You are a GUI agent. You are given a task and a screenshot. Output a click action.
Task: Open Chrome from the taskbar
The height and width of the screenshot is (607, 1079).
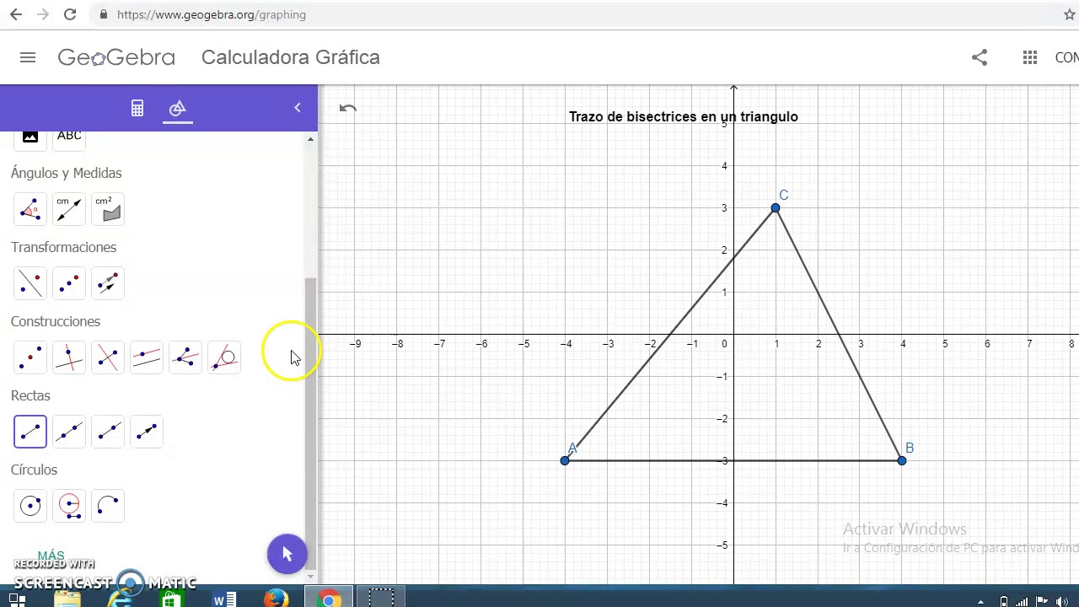coord(329,598)
